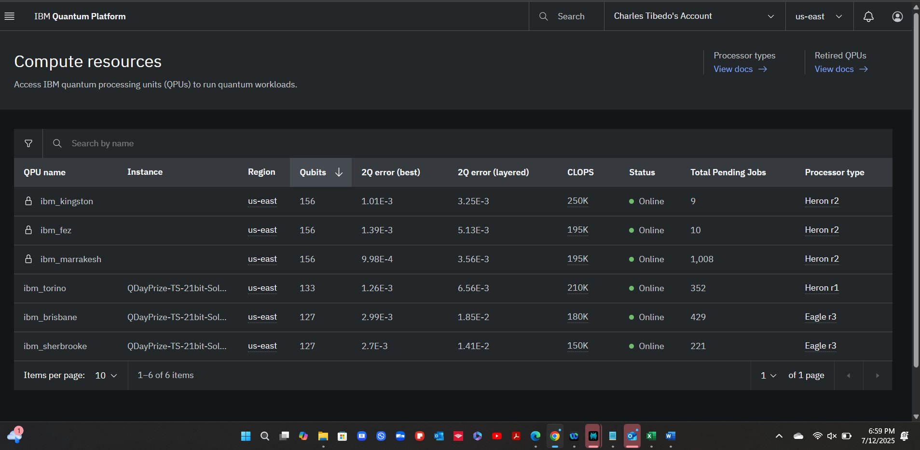Open Task View in the taskbar

(x=284, y=436)
